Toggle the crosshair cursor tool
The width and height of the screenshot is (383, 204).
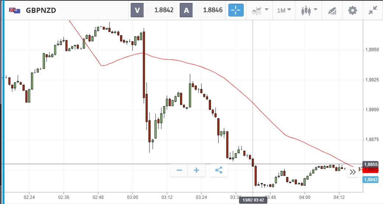click(236, 10)
